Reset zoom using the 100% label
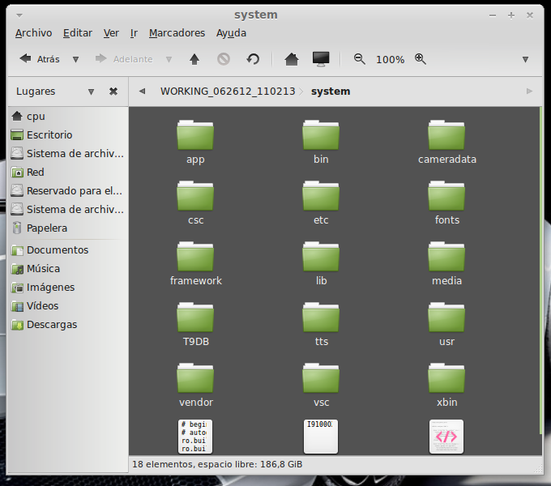 coord(390,60)
